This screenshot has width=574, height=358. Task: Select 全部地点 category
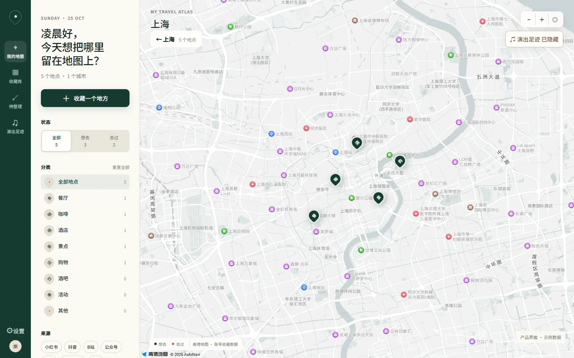tap(85, 182)
